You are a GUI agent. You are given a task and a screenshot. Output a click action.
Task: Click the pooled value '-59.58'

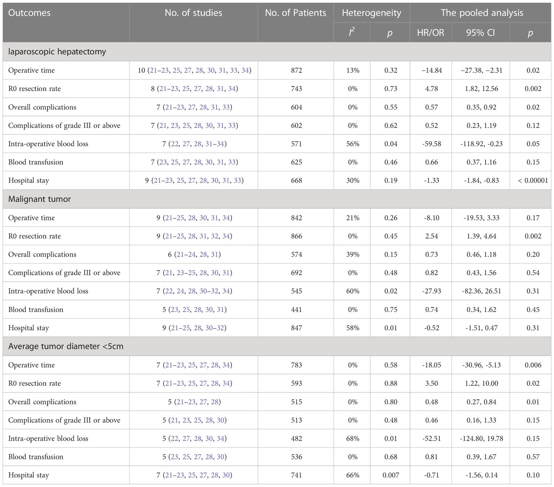(431, 144)
